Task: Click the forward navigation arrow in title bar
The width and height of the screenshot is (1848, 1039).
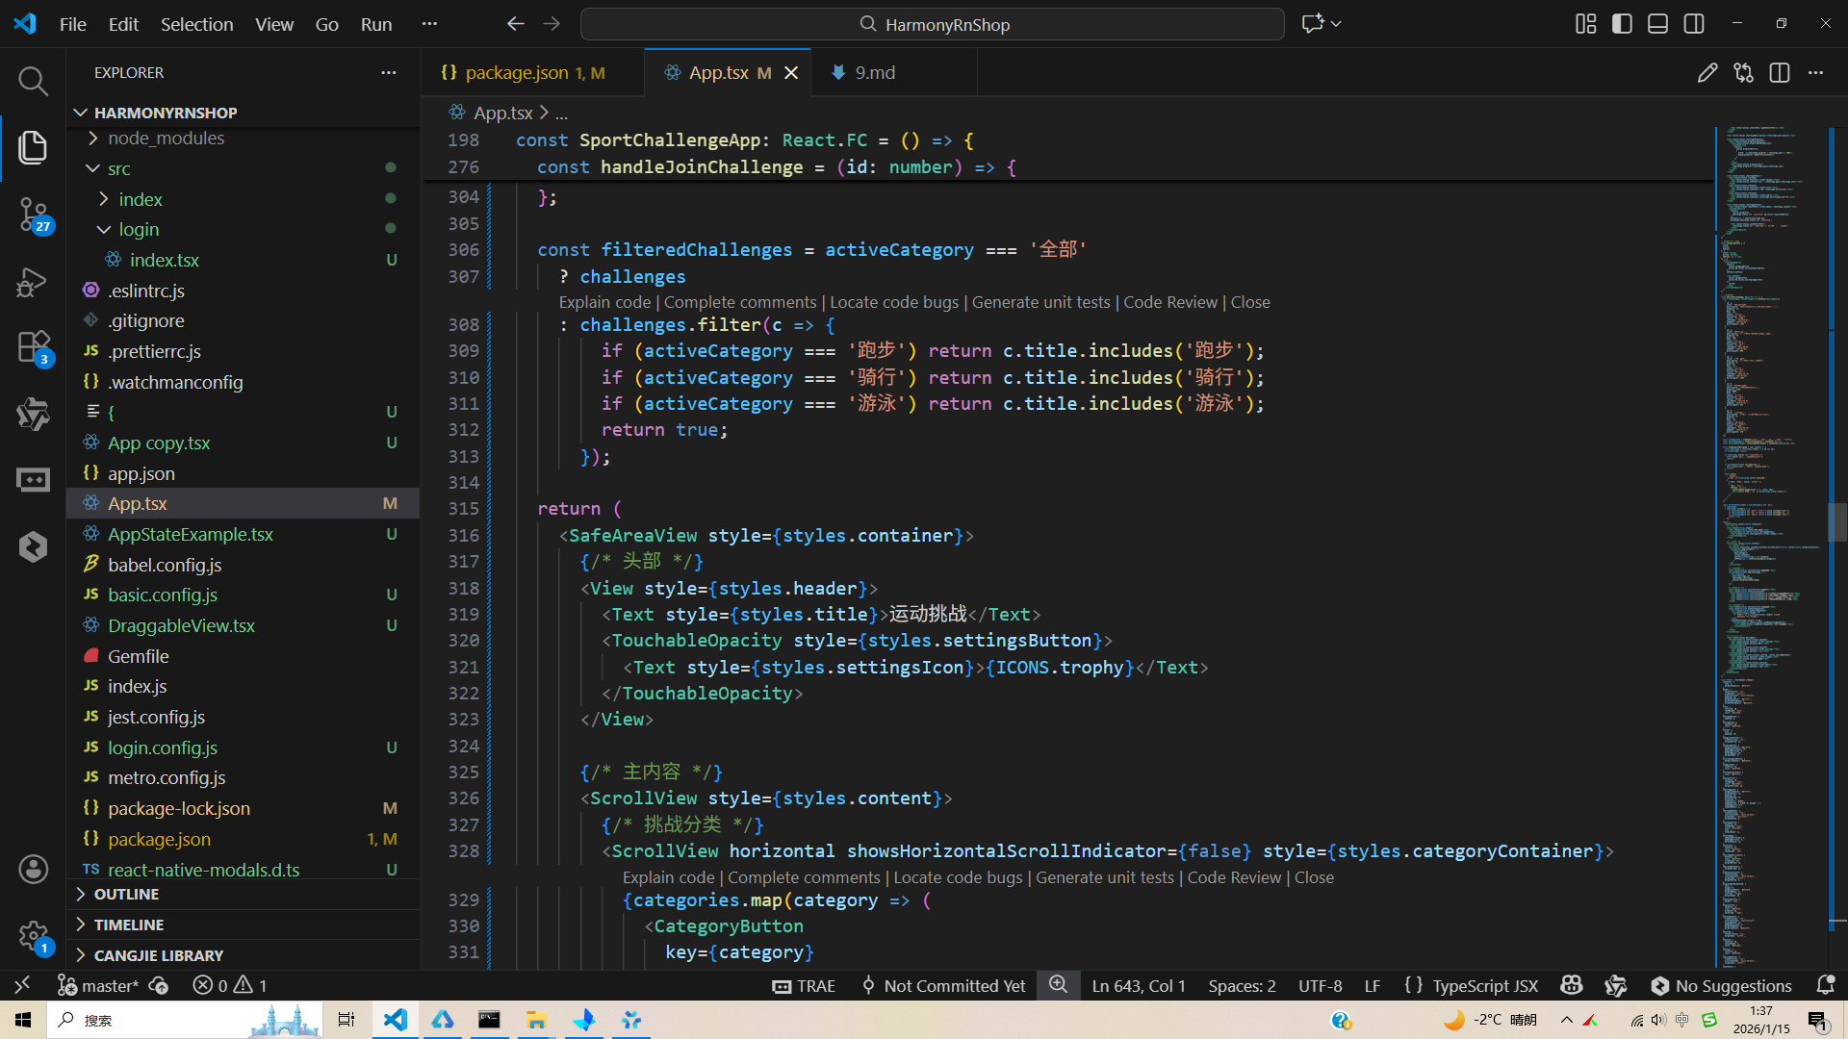Action: pyautogui.click(x=552, y=24)
